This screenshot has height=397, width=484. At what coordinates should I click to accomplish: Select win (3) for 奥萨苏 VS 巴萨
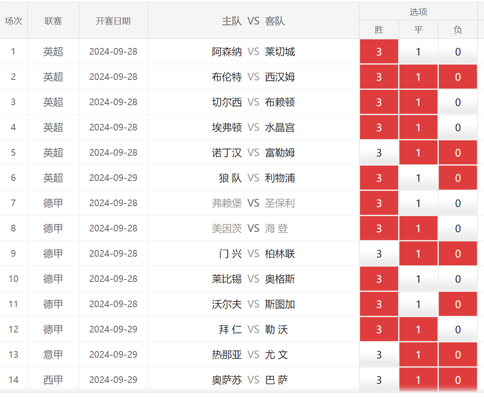379,380
